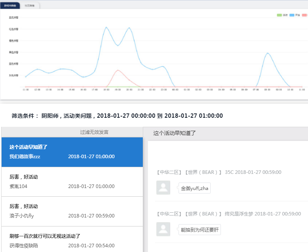Click blue curve peak near 20:00
308x252 pixels.
tap(129, 27)
